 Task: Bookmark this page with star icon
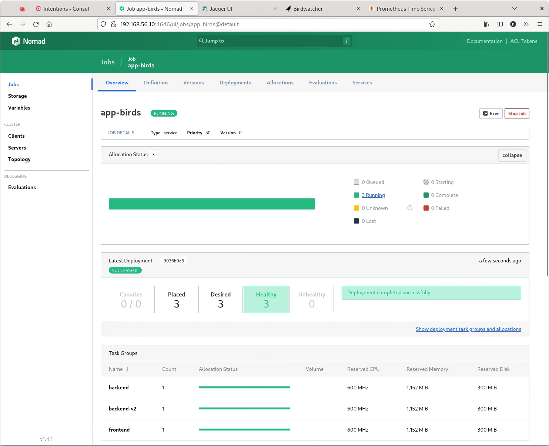432,24
